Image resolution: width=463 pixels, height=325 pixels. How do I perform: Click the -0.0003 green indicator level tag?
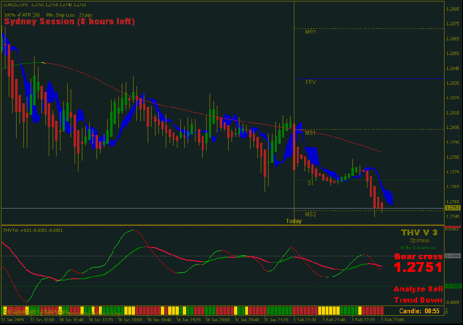(x=453, y=286)
